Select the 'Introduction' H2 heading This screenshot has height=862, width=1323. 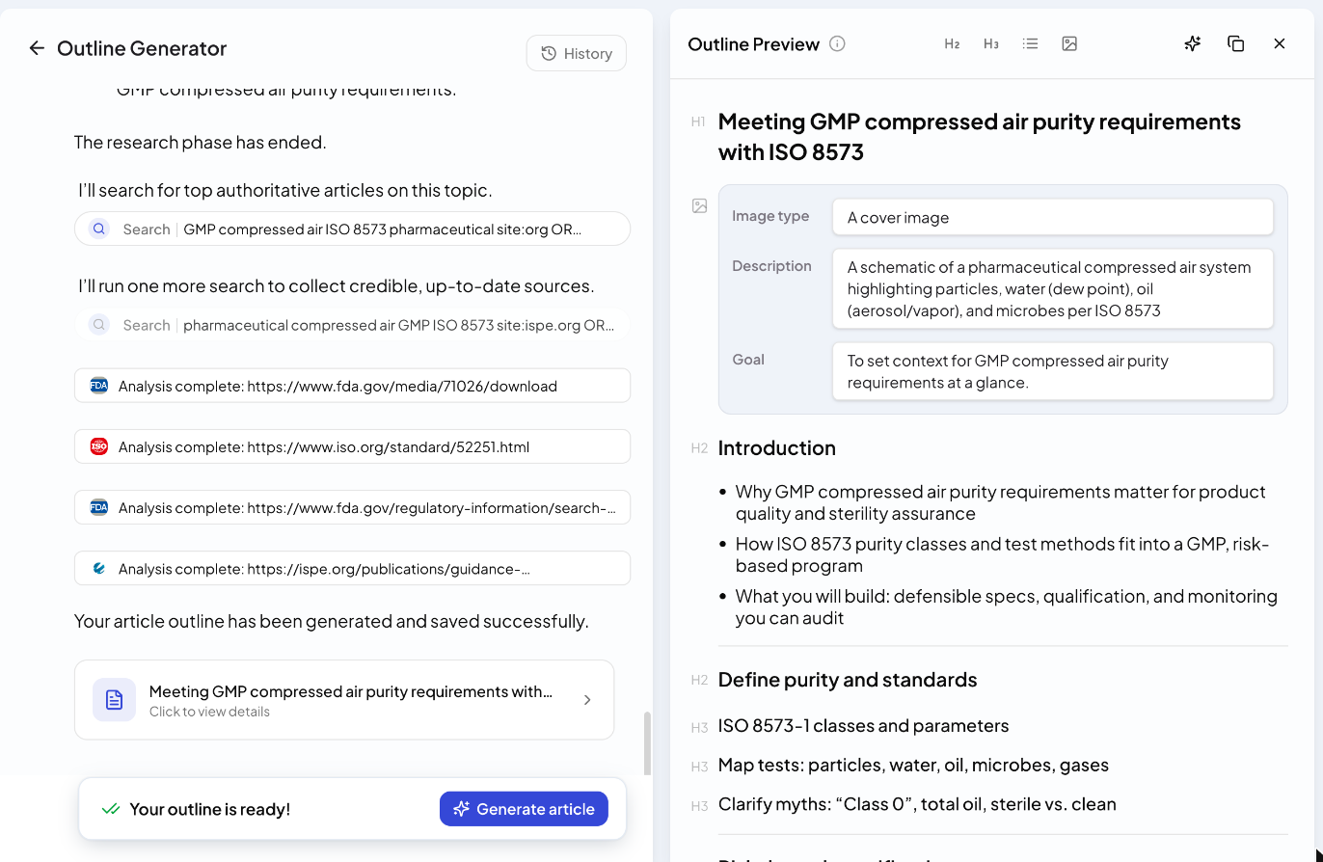tap(777, 448)
